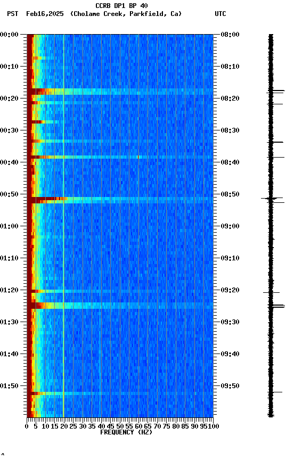
Task: Click the UTC time label '09:40'
Action: click(x=230, y=355)
